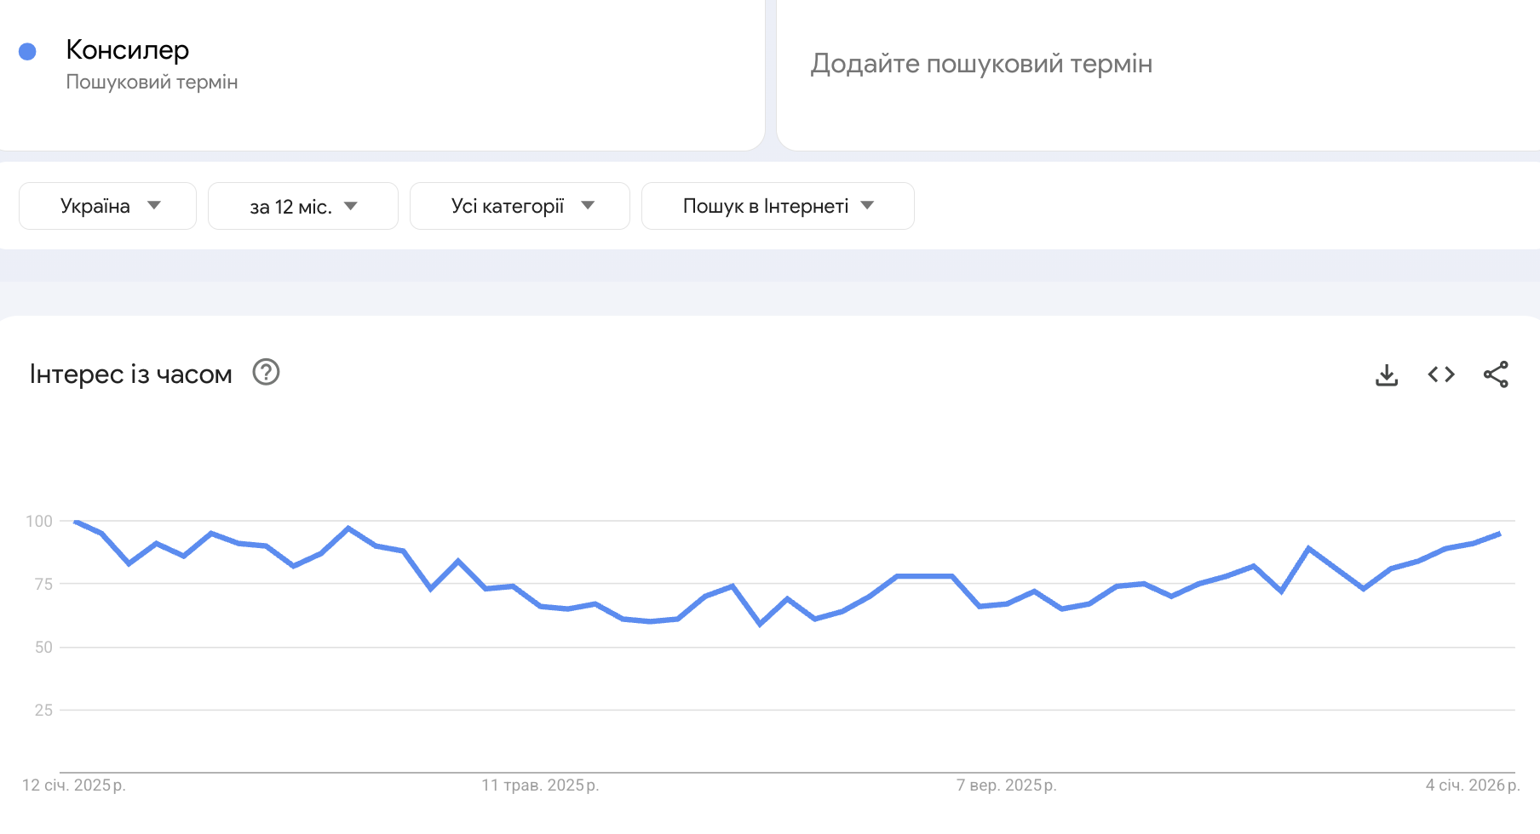
Task: Open help info for Інтерес із часом
Action: pyautogui.click(x=265, y=373)
